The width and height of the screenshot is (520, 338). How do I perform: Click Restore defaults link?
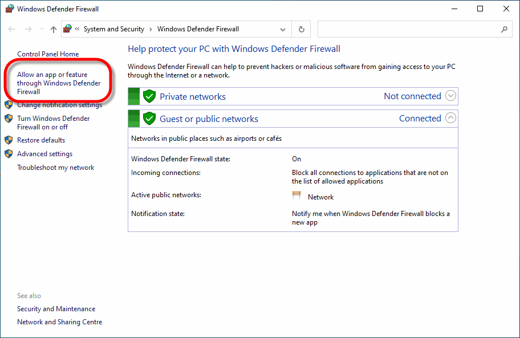point(41,140)
